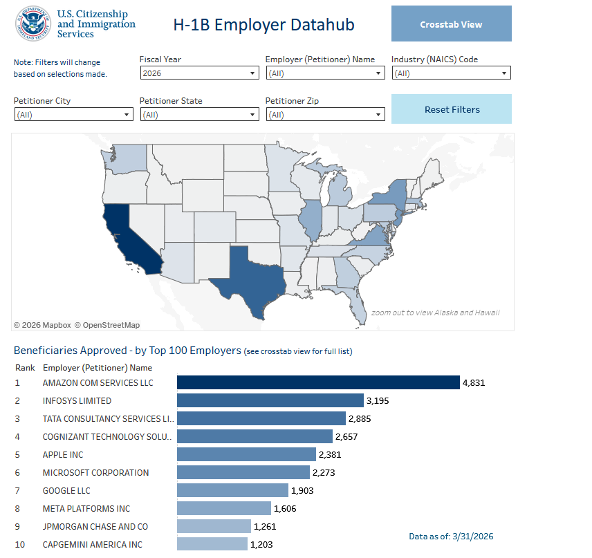Click the value label '4,831'
Viewport: 592px width, 558px height.
coord(474,383)
